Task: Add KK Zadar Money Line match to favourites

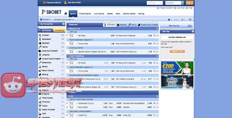Action: (77, 36)
